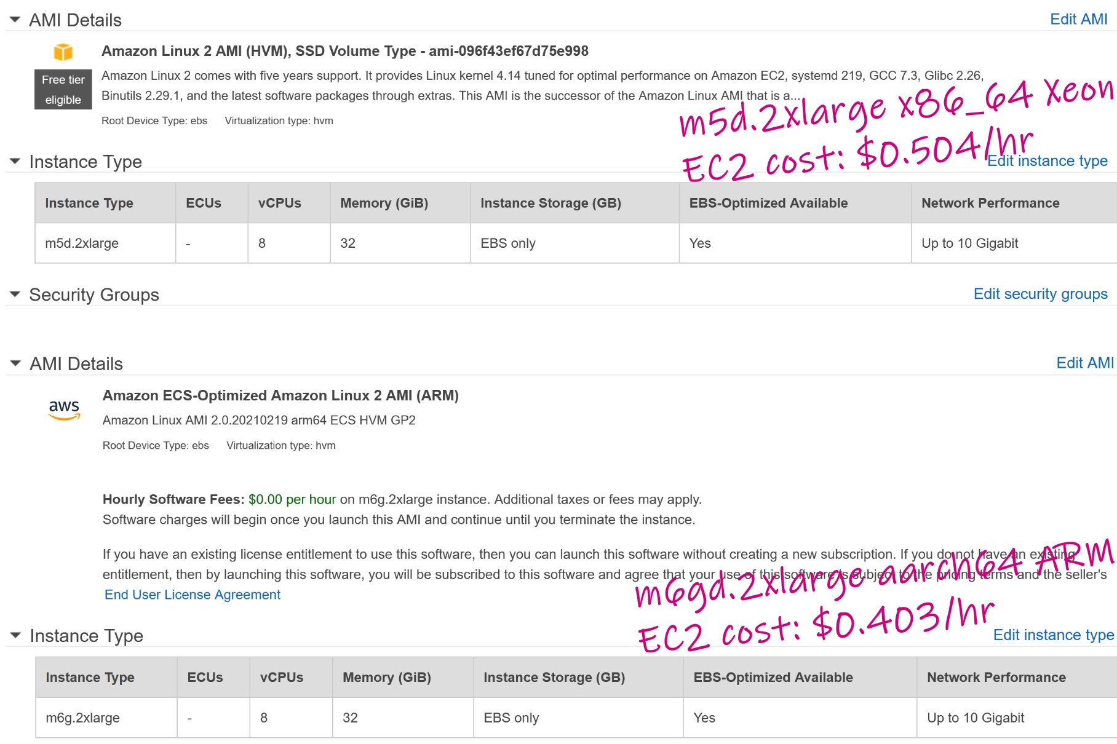Open Edit security groups link

click(x=1040, y=294)
